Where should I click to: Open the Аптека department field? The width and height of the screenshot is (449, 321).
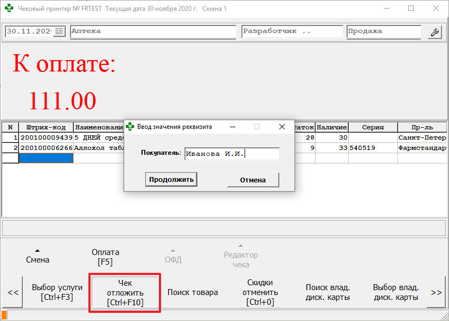(153, 31)
